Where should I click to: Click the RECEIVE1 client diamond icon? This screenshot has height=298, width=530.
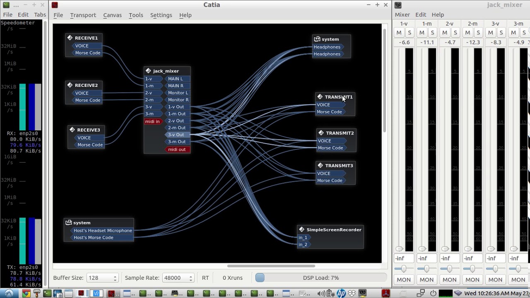(x=70, y=38)
